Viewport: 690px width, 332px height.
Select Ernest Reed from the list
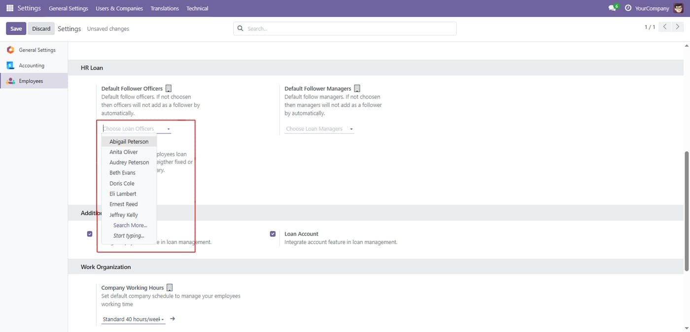pos(129,204)
